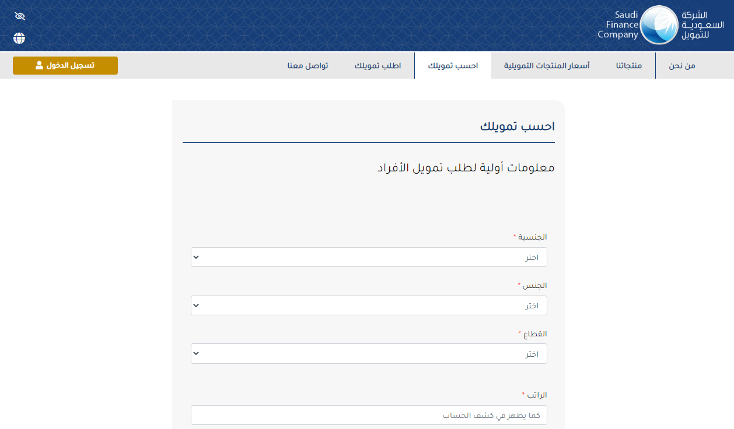Expand the القطاع sector dropdown
The width and height of the screenshot is (734, 429).
(369, 353)
